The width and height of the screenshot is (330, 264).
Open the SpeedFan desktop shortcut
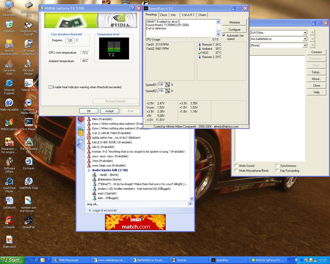[x=29, y=222]
